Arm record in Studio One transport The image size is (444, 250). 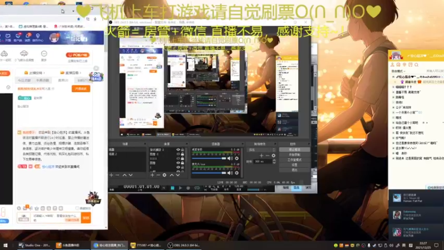click(188, 188)
